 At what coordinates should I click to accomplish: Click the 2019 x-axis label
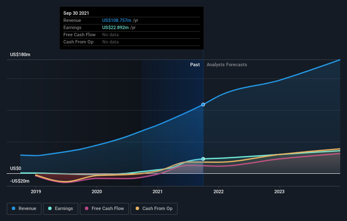pos(36,191)
